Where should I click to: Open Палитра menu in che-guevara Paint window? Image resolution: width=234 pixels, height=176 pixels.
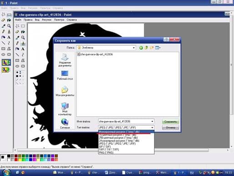pyautogui.click(x=59, y=20)
